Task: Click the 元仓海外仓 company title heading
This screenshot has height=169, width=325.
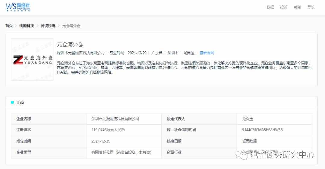Action: 70,44
